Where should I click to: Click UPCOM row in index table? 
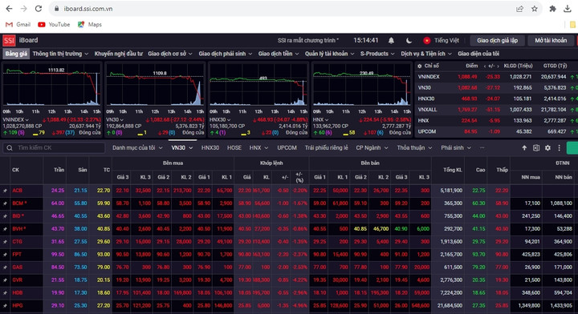(x=496, y=131)
